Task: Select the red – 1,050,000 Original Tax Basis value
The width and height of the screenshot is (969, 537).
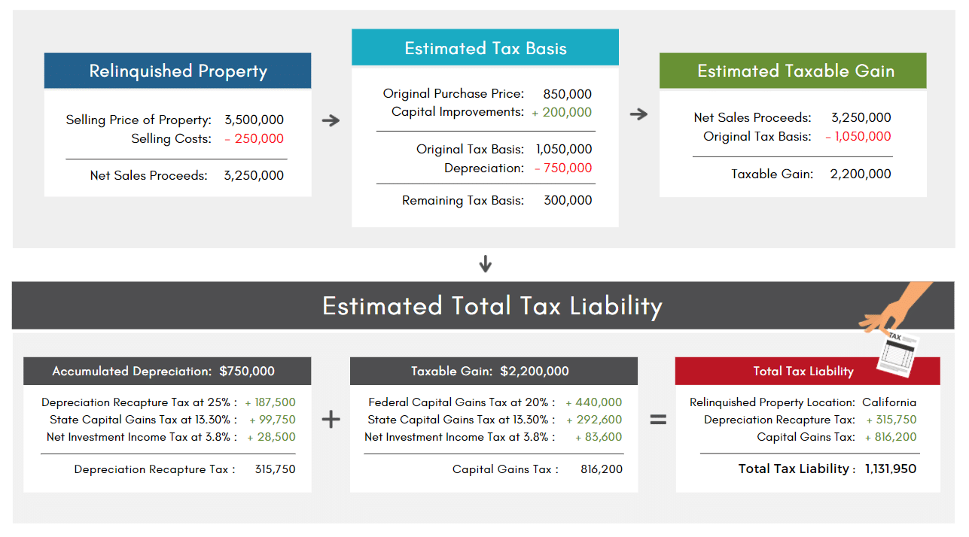Action: tap(858, 136)
